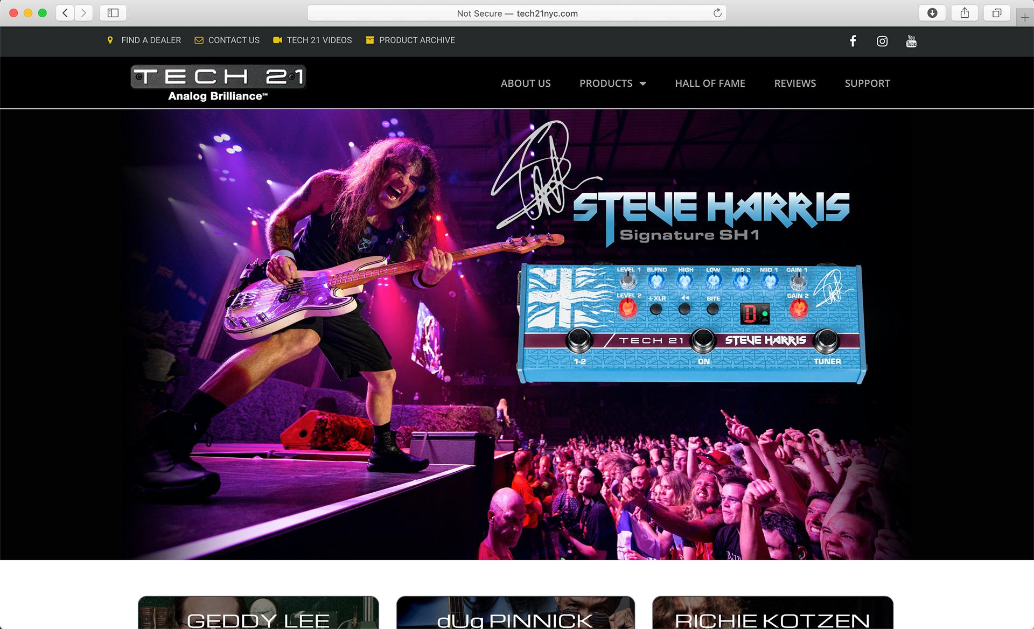Image resolution: width=1034 pixels, height=629 pixels.
Task: Click the address bar
Action: pos(517,13)
